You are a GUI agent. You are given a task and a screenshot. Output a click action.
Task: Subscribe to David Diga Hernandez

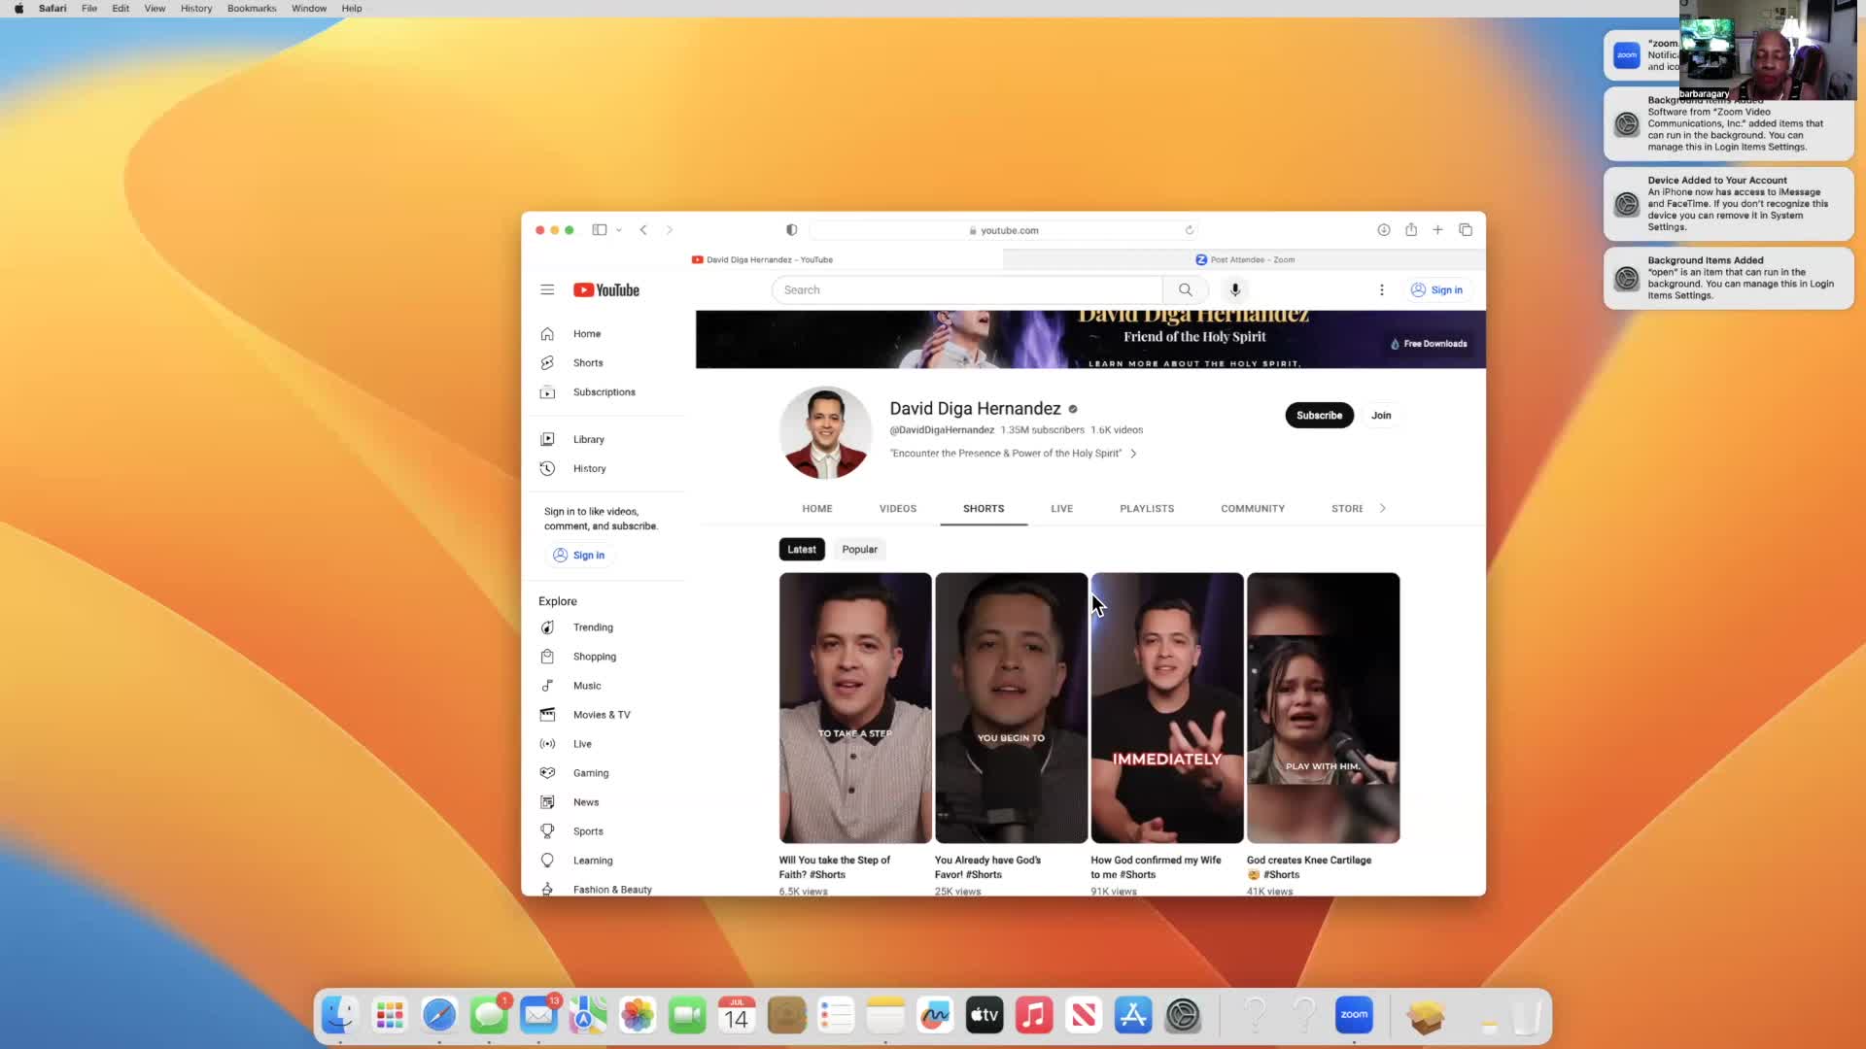point(1319,416)
